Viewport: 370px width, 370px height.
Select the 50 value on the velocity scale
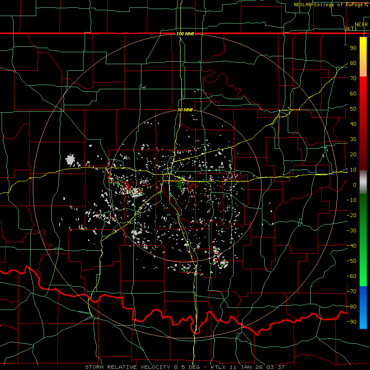353,109
